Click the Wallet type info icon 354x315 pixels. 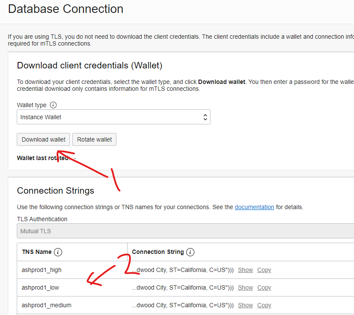(53, 105)
